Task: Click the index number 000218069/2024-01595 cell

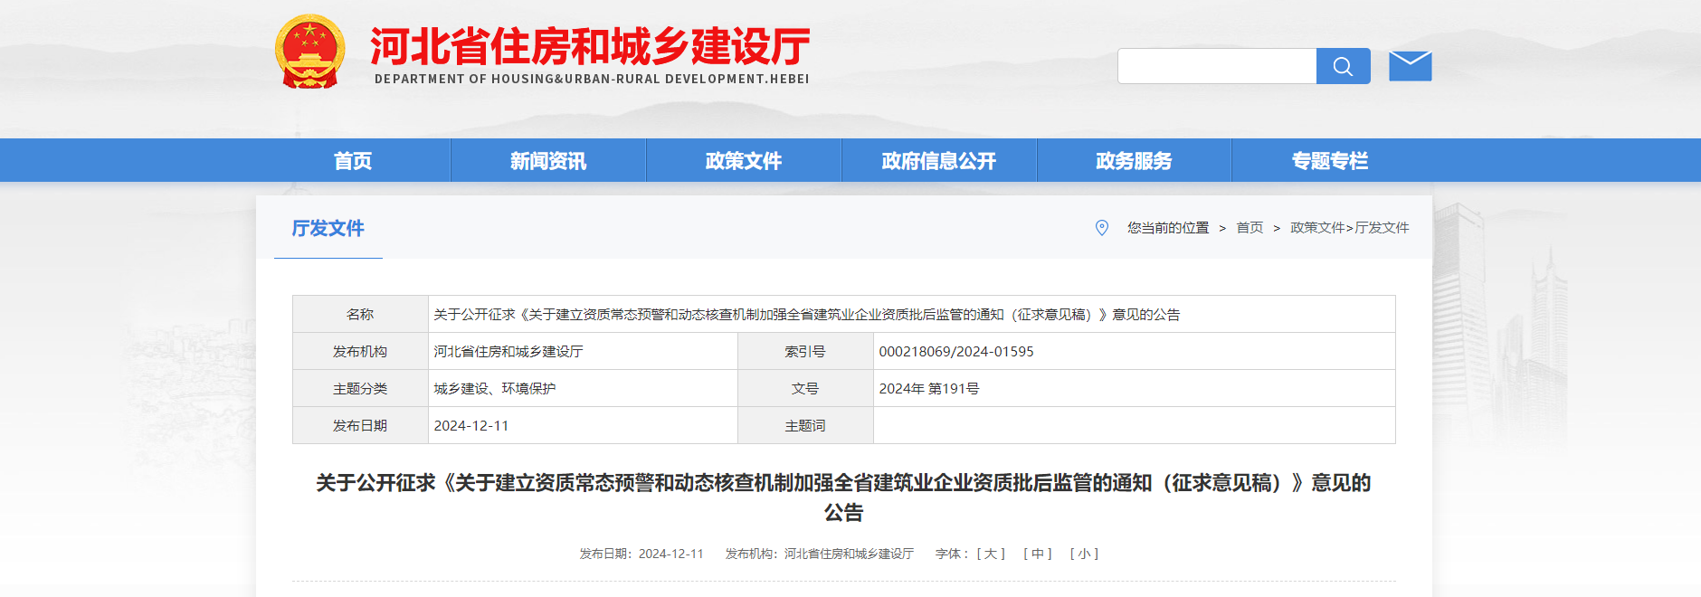Action: pyautogui.click(x=955, y=352)
